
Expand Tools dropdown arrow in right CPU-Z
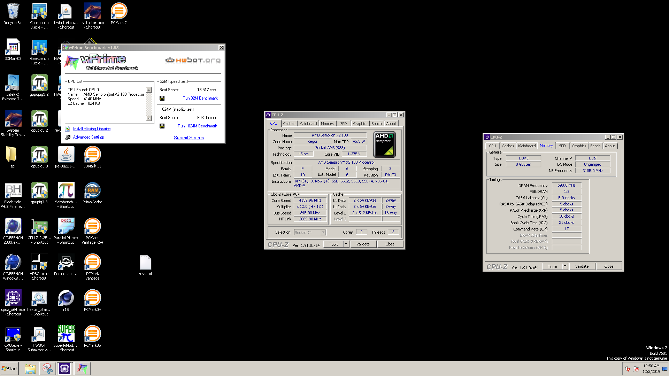(x=565, y=266)
